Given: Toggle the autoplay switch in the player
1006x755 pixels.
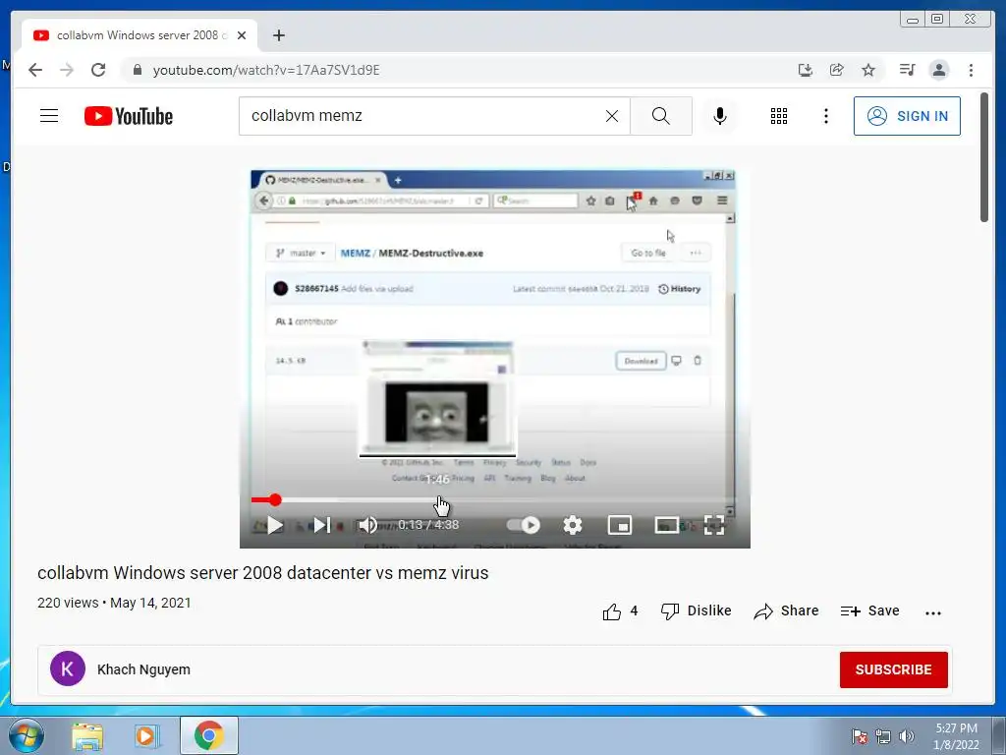Looking at the screenshot, I should (x=524, y=525).
